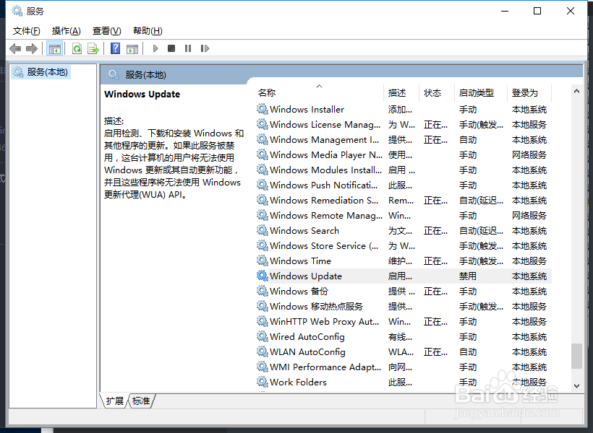Screen dimensions: 593x433
Task: Sort by the 启动类型 column header
Action: (x=481, y=93)
